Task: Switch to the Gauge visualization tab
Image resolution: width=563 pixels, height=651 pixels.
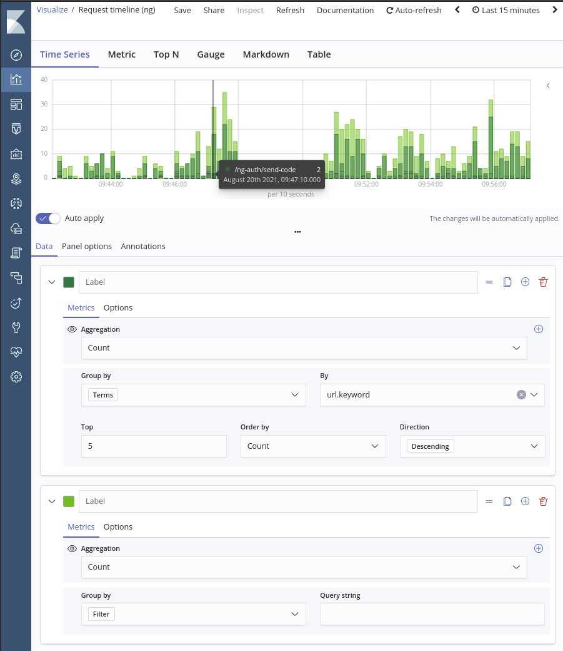Action: (x=211, y=54)
